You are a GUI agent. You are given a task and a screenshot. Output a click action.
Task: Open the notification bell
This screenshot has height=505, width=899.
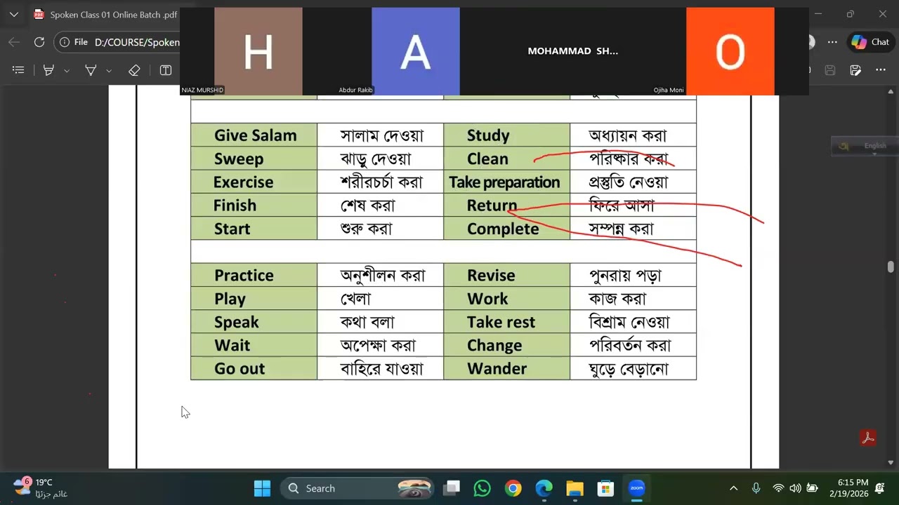click(881, 488)
